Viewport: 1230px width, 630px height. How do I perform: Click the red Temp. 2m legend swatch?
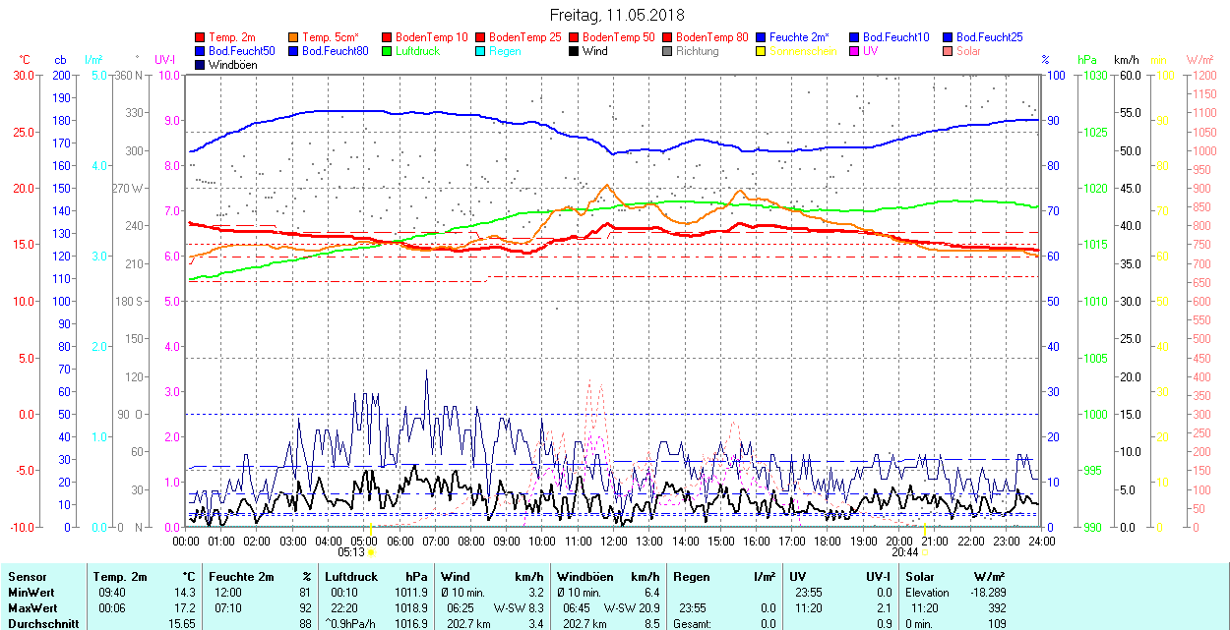(201, 37)
